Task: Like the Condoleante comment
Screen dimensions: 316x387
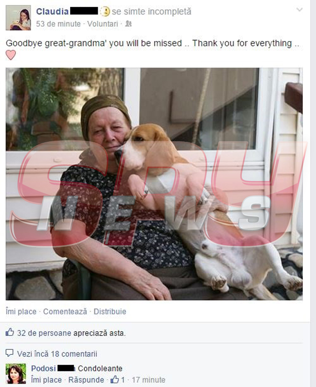Action: point(46,380)
